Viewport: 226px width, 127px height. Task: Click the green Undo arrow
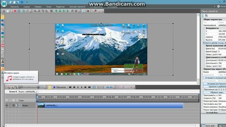point(24,11)
